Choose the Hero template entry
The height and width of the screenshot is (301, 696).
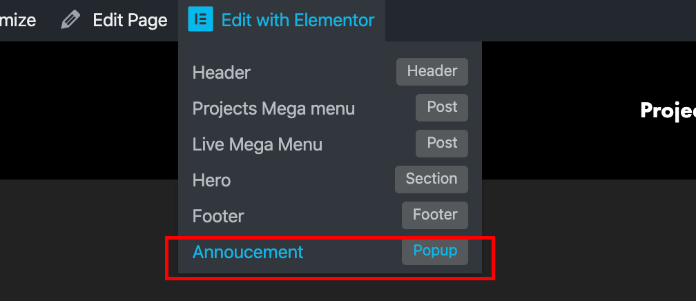click(211, 180)
